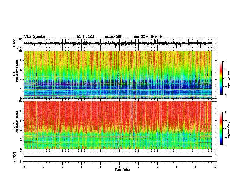Click the thick black ch.3 signal line
The image size is (242, 187).
pos(118,156)
